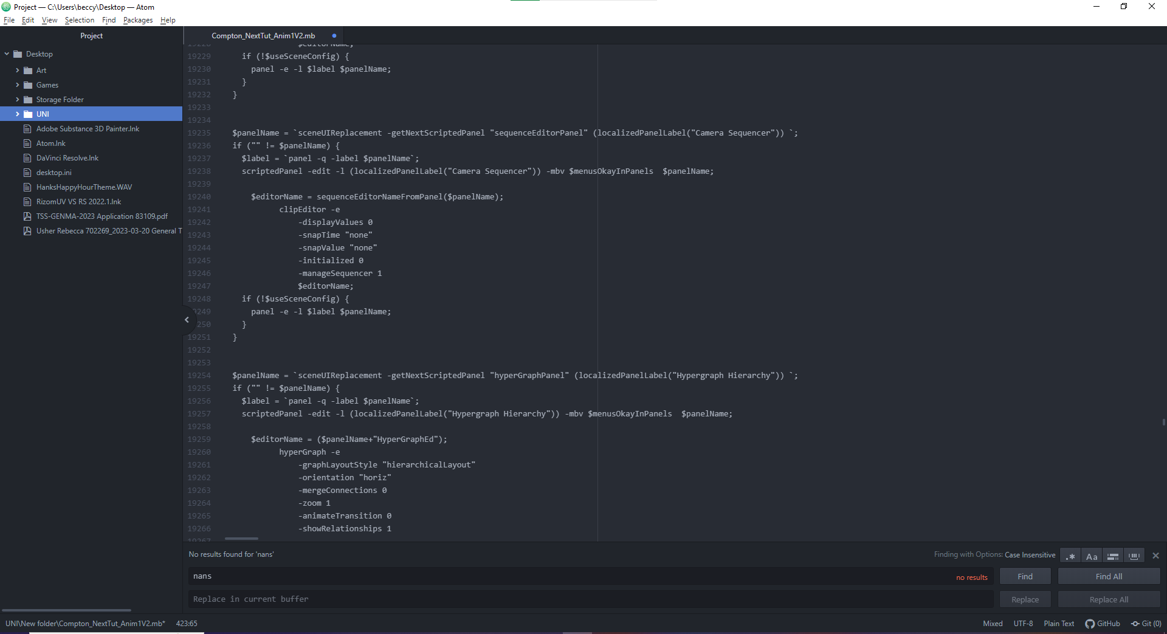The width and height of the screenshot is (1167, 634).
Task: Expand the Games folder
Action: (18, 85)
